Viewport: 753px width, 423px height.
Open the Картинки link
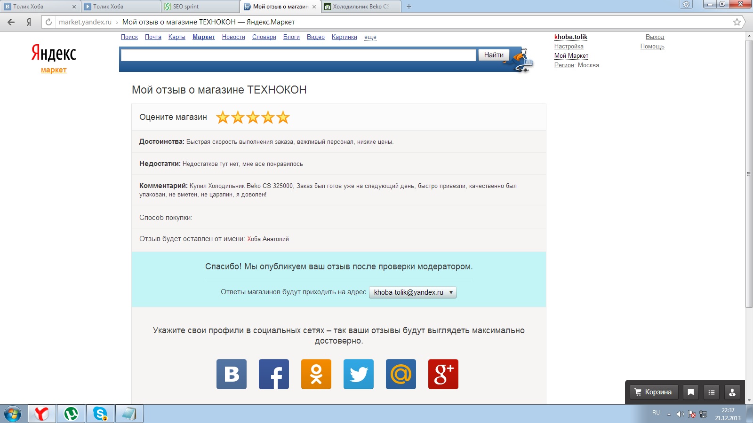(x=344, y=37)
